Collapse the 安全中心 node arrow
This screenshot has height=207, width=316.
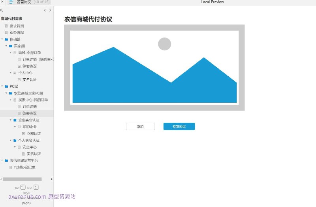click(15, 147)
